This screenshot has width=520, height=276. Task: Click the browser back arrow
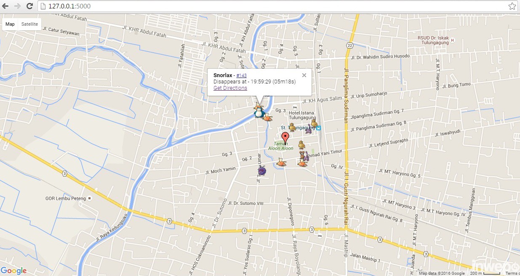[x=6, y=6]
